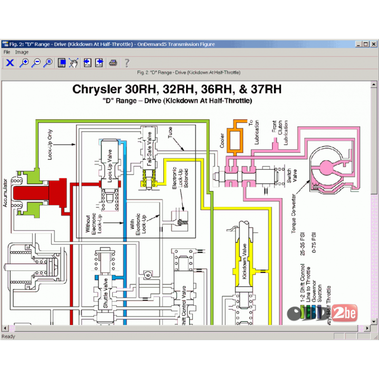Click the vertical scrollbar down arrow
Viewport: 379px width, 379px height.
(x=374, y=322)
